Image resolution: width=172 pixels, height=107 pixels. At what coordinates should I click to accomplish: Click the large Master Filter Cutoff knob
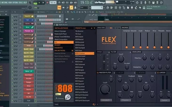click(105, 89)
